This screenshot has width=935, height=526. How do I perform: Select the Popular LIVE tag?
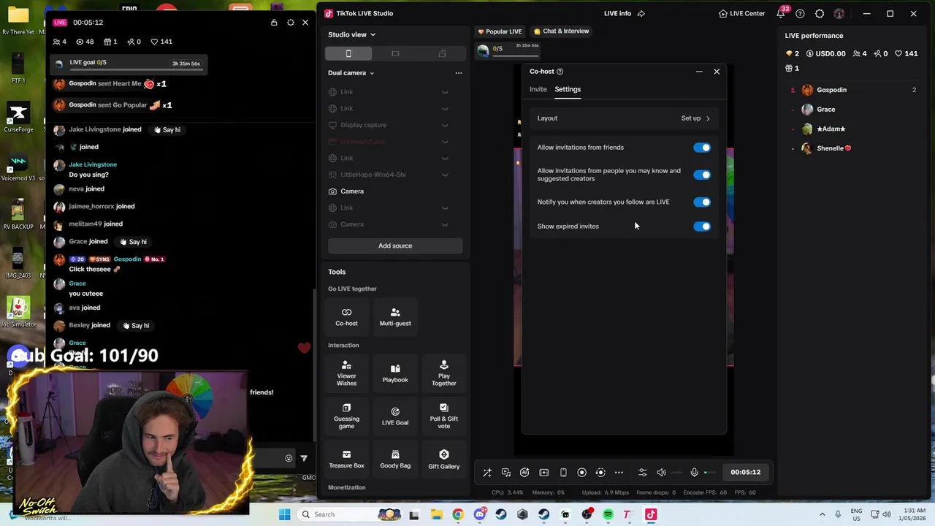[x=500, y=31]
